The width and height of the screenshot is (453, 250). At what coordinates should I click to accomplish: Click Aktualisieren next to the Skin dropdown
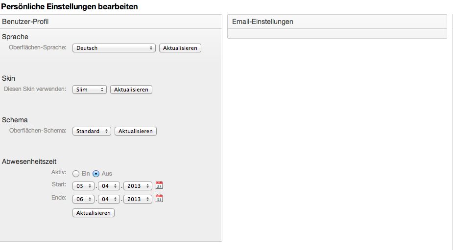tap(131, 90)
